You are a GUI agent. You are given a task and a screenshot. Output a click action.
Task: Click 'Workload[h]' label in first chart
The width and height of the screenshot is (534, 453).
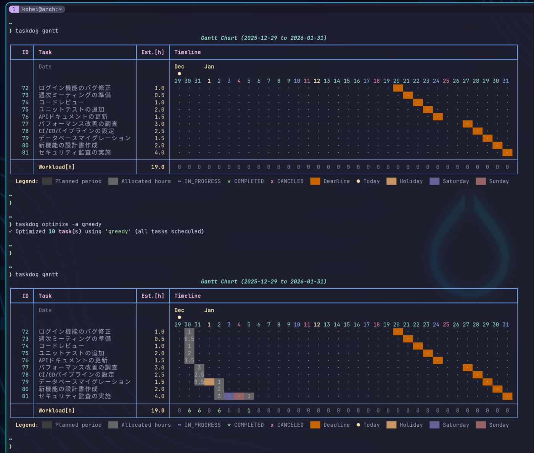(x=56, y=167)
